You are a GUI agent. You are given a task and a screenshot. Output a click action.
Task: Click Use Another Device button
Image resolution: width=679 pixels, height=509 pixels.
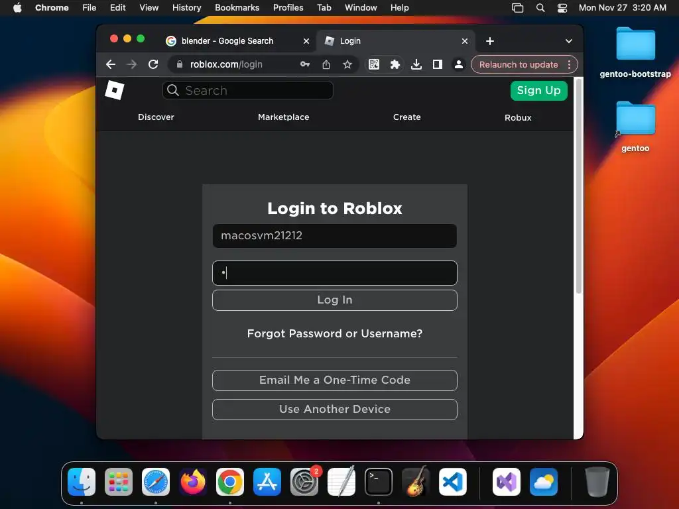coord(335,409)
